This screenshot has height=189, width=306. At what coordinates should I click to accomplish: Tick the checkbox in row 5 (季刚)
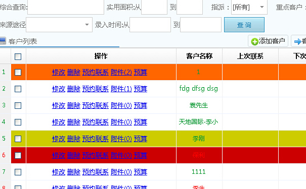point(18,139)
